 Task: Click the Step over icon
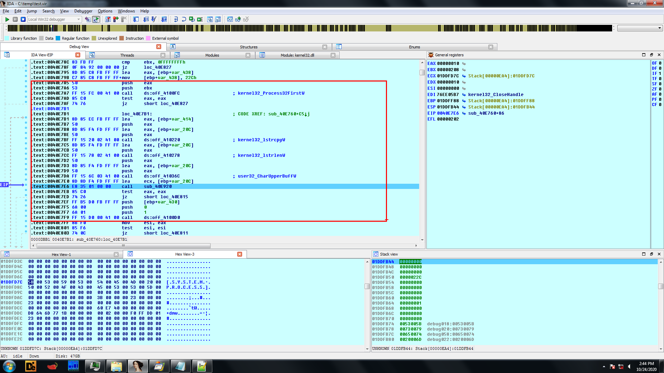(x=184, y=19)
